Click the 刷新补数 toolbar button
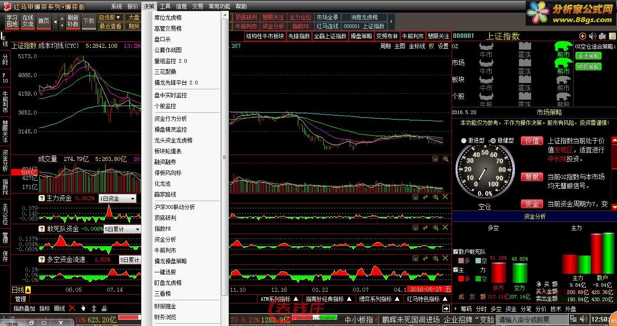Image resolution: width=617 pixels, height=326 pixels. click(73, 21)
